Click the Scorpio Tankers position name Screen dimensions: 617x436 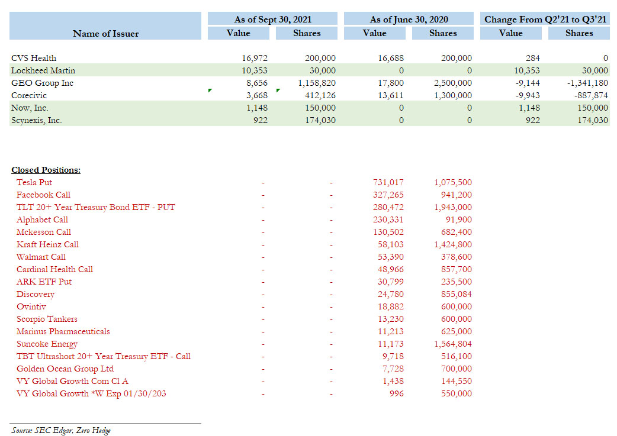click(47, 319)
